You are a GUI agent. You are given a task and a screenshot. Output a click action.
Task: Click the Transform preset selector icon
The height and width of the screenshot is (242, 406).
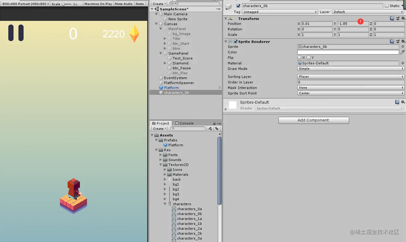point(398,18)
